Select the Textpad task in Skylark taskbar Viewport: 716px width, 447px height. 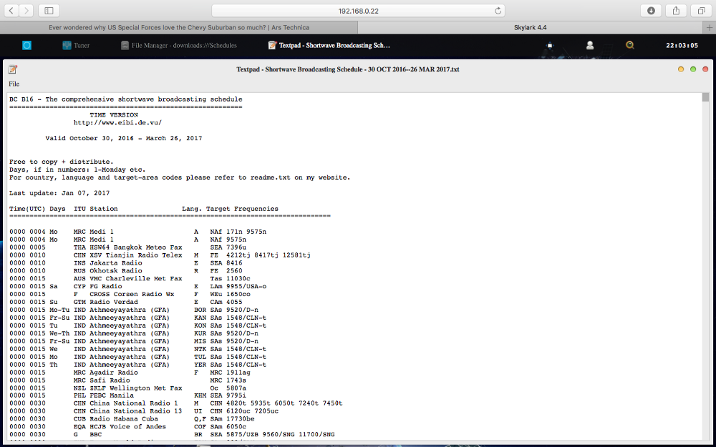329,45
